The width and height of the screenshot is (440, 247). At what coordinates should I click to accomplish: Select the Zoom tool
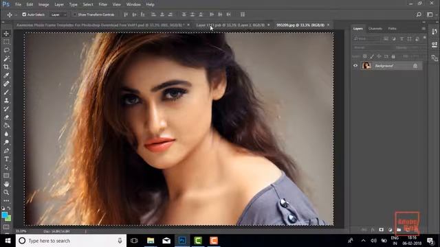click(x=6, y=192)
